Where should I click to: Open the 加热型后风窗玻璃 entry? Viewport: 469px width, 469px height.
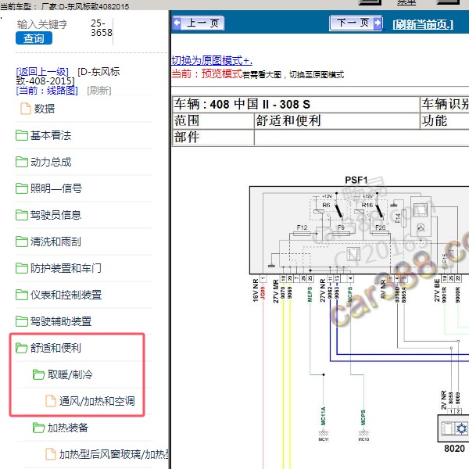[113, 454]
